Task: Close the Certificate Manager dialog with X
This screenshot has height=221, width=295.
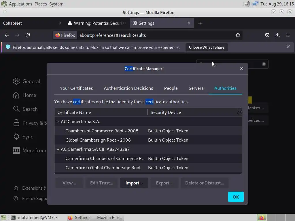Action: coord(242,68)
